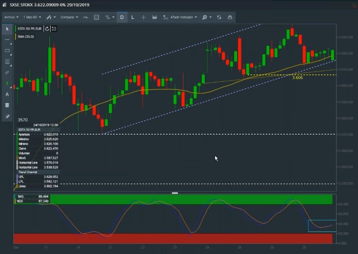Image resolution: width=358 pixels, height=254 pixels.
Task: Open the Comparar dropdown
Action: coord(69,17)
